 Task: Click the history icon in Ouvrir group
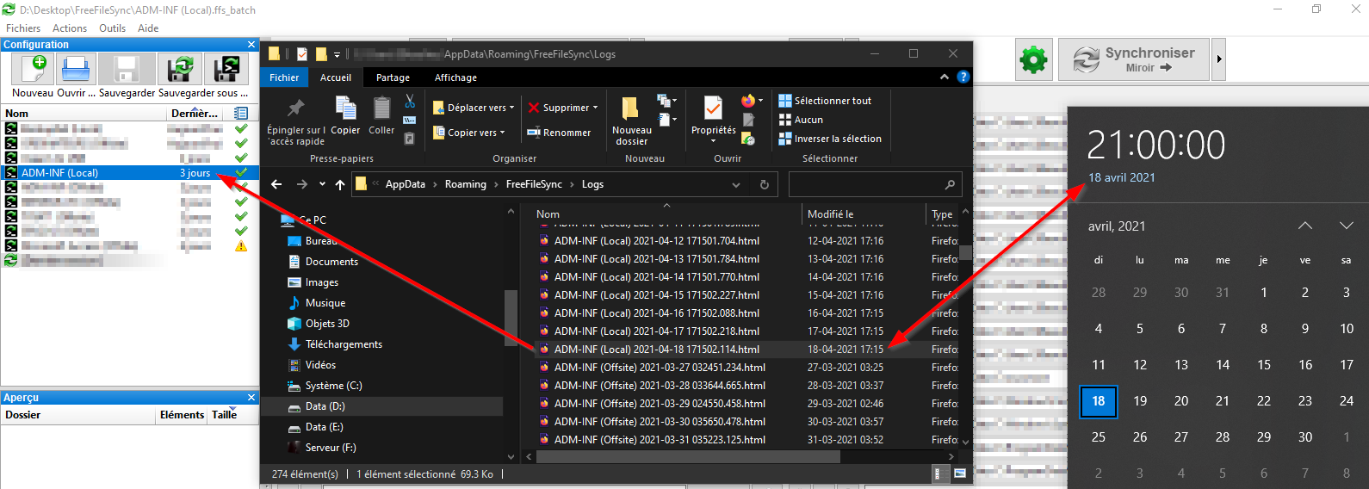[x=748, y=139]
